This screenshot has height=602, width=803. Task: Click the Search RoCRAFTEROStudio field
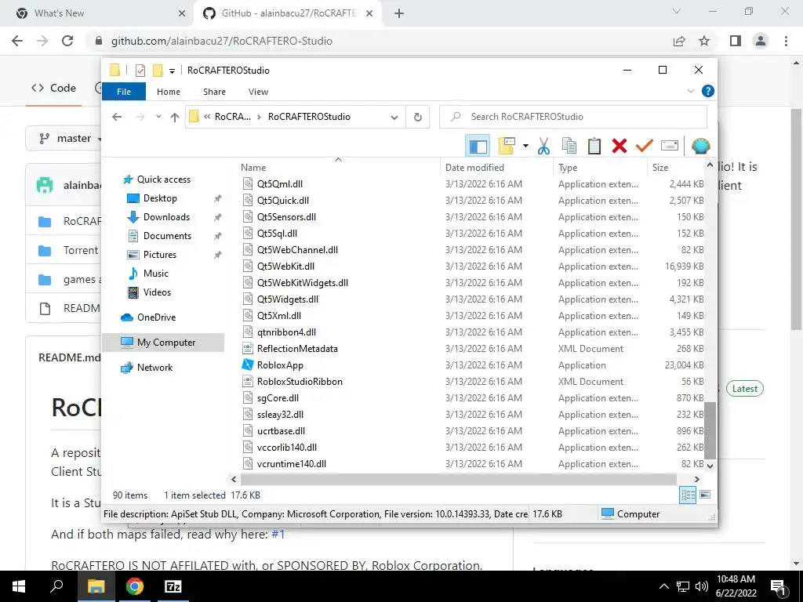(x=573, y=117)
